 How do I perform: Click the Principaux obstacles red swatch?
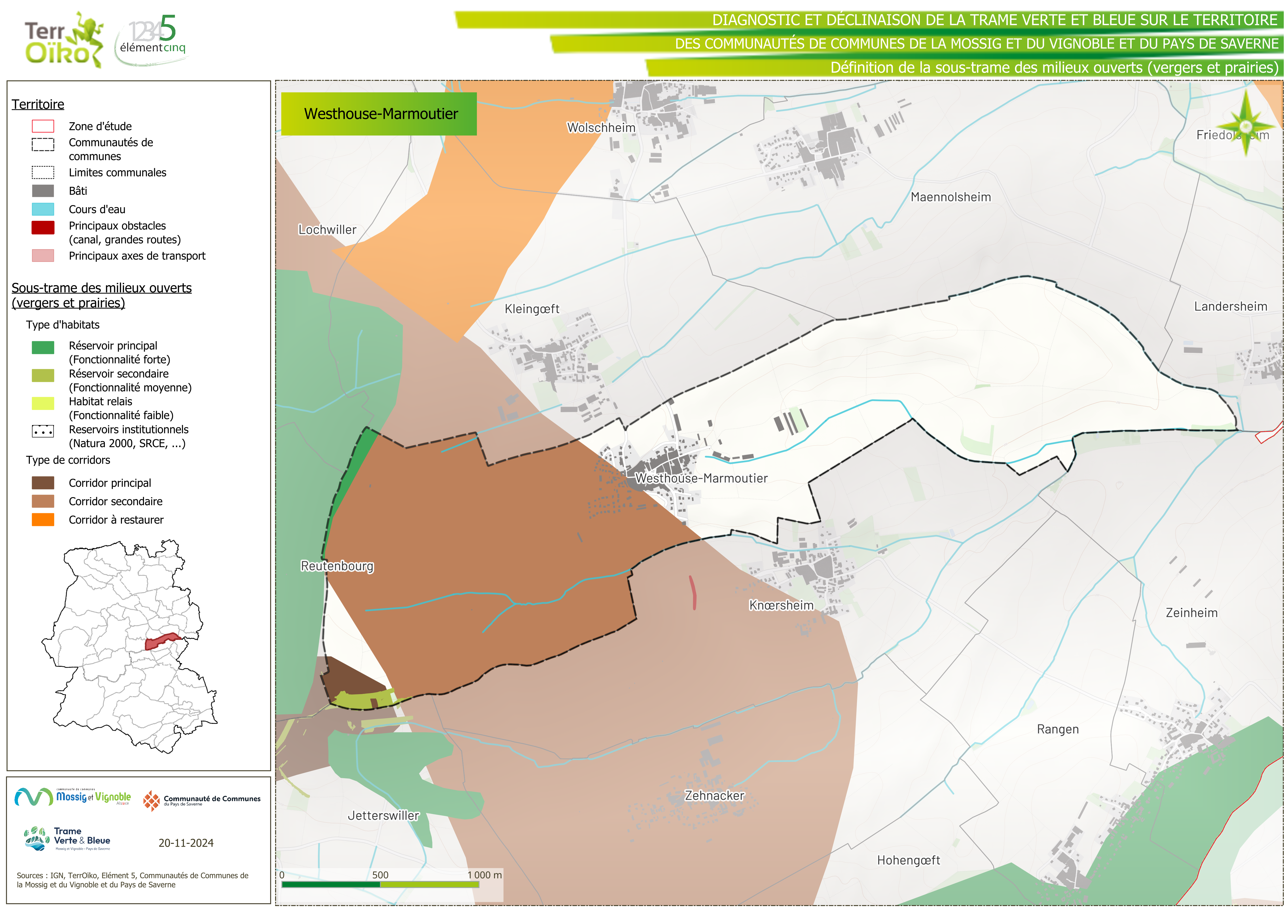point(43,228)
